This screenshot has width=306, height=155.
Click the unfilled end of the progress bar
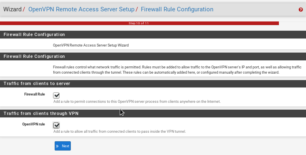point(292,23)
